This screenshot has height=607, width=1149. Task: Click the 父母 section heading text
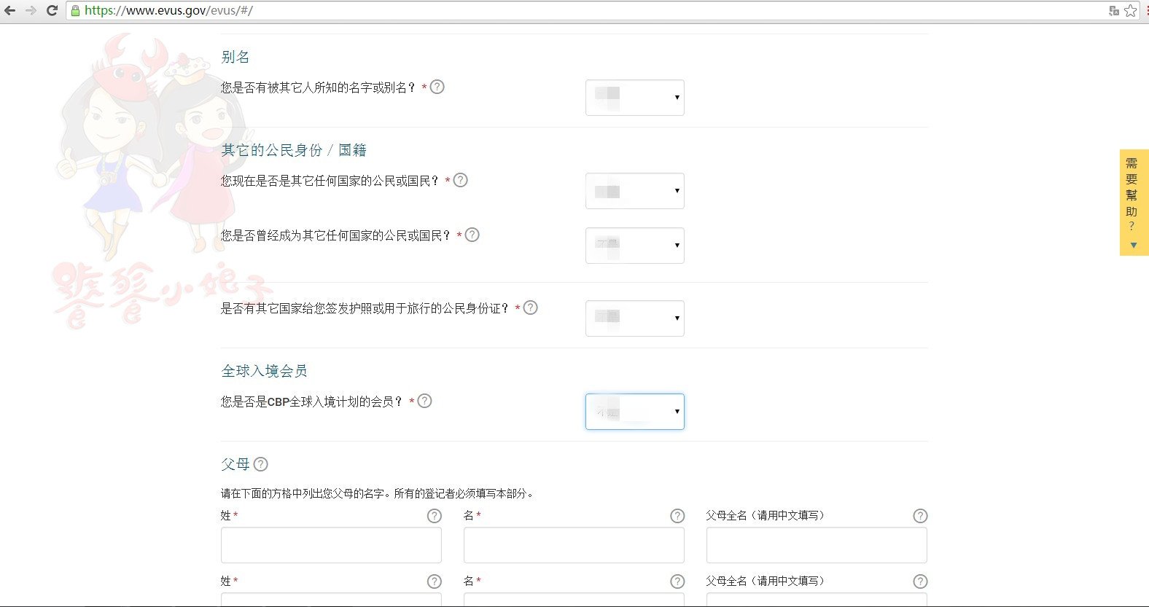[235, 464]
